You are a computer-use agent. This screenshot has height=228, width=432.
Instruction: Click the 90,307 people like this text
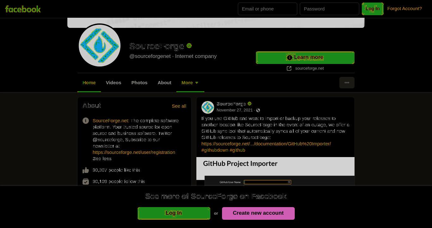pyautogui.click(x=116, y=170)
